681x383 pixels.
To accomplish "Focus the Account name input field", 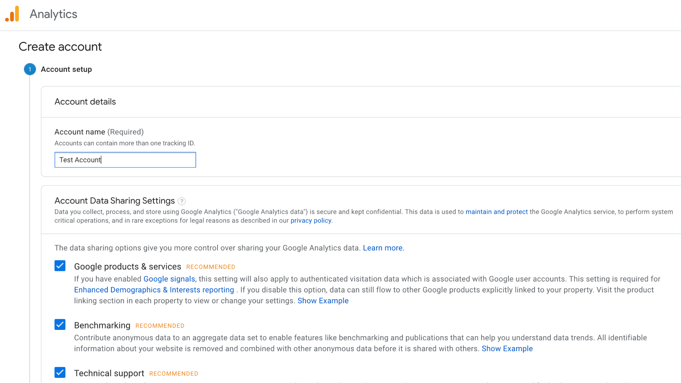I will coord(125,160).
